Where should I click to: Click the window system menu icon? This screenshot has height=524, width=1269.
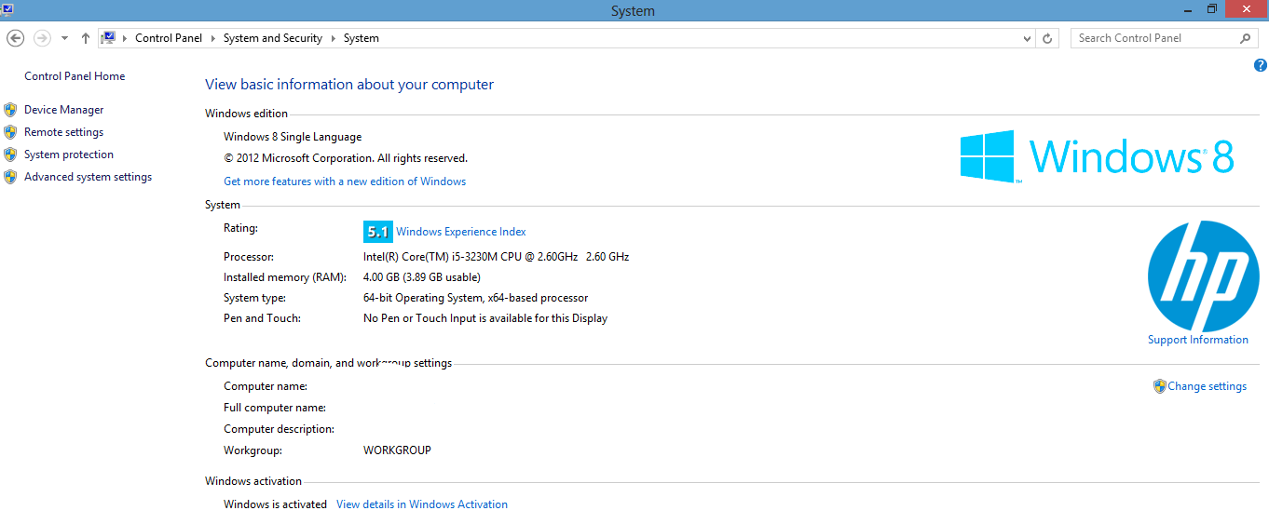tap(7, 9)
